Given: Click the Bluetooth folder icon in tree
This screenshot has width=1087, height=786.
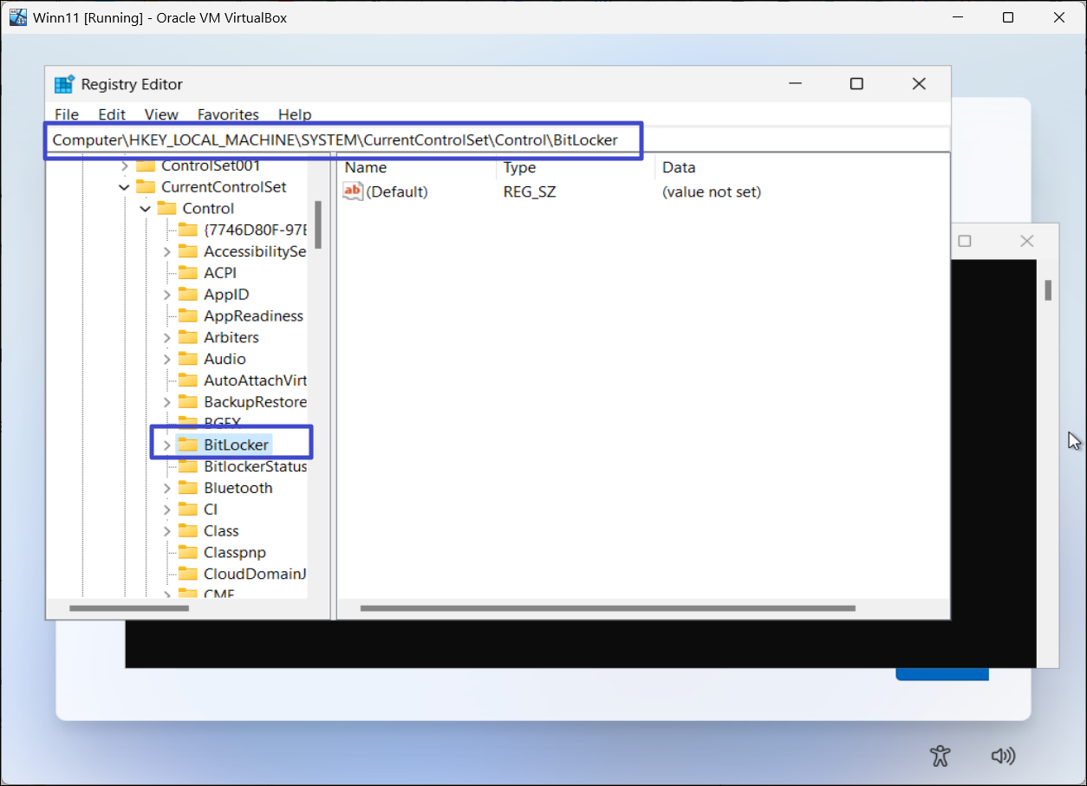Looking at the screenshot, I should click(x=188, y=488).
